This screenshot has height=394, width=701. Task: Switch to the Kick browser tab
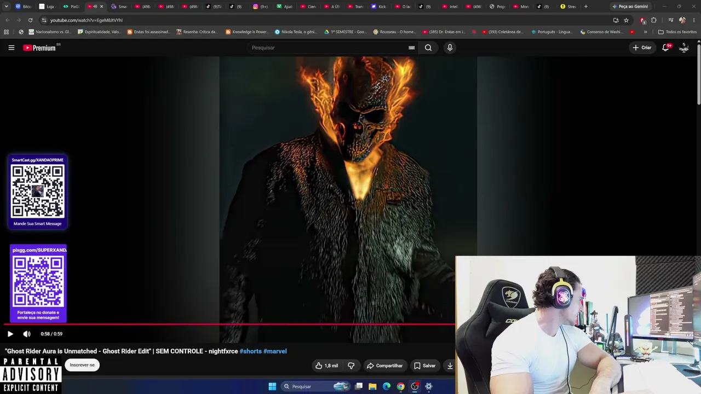[379, 7]
